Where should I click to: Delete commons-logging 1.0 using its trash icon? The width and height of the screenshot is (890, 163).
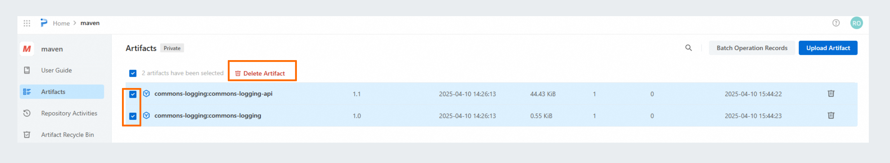point(831,116)
